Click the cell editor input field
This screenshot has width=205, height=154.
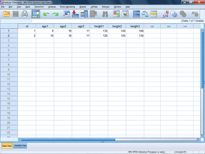pyautogui.click(x=106, y=21)
